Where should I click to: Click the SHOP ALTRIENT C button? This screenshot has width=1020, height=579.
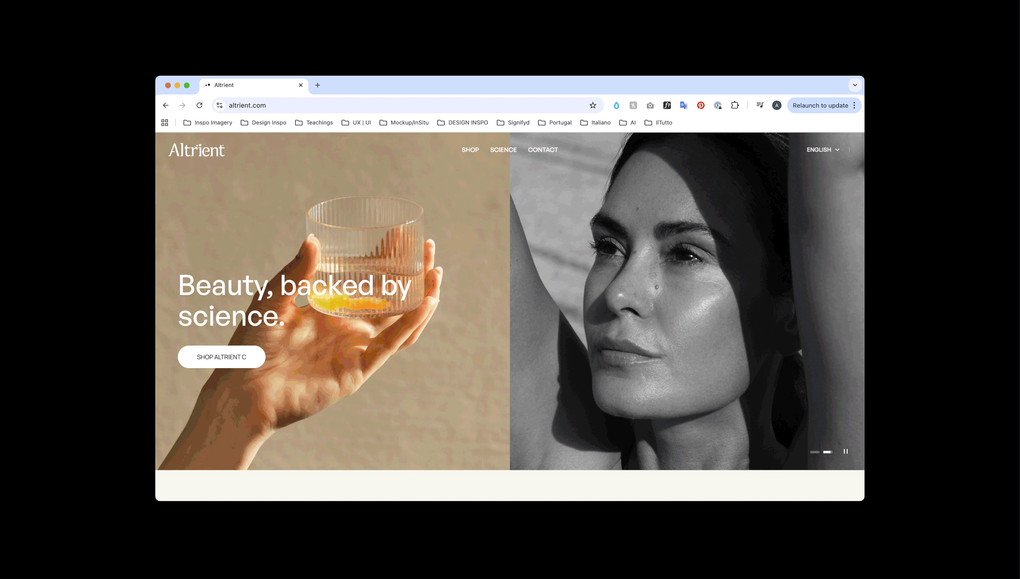point(221,356)
